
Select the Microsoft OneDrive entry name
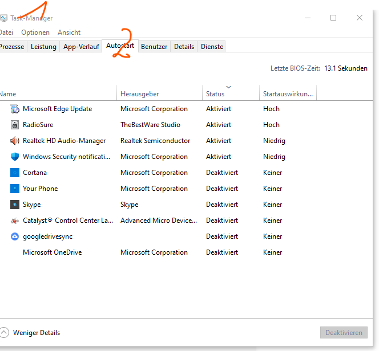click(53, 252)
